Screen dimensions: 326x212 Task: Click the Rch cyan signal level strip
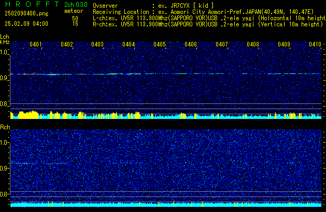coord(166,204)
